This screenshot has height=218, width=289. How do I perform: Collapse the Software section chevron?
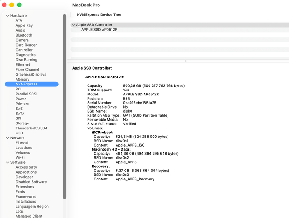click(x=7, y=163)
